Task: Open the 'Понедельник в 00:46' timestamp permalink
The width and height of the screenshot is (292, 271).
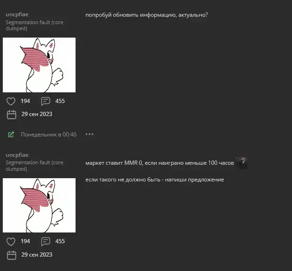Action: (49, 135)
